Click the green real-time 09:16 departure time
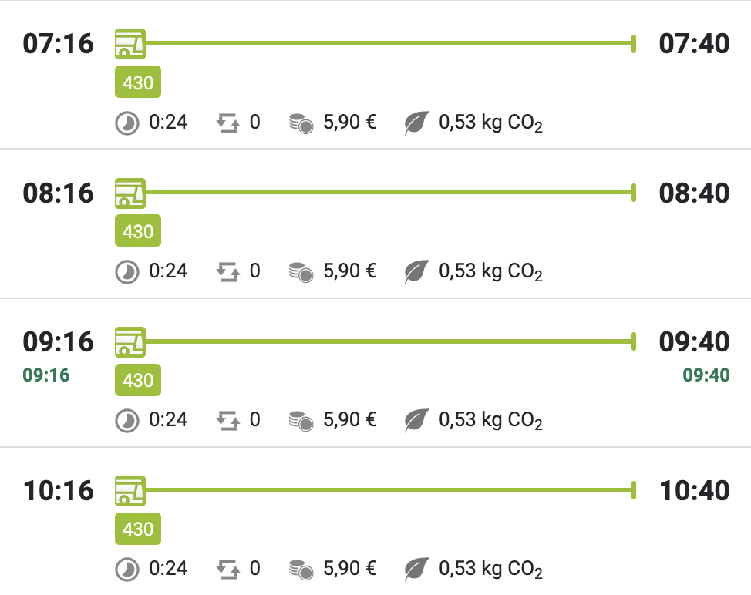The height and width of the screenshot is (595, 751). [46, 375]
